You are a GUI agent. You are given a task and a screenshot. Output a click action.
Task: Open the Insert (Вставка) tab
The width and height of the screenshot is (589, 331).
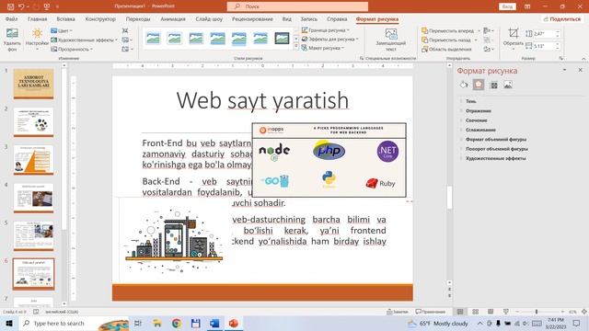(x=65, y=18)
